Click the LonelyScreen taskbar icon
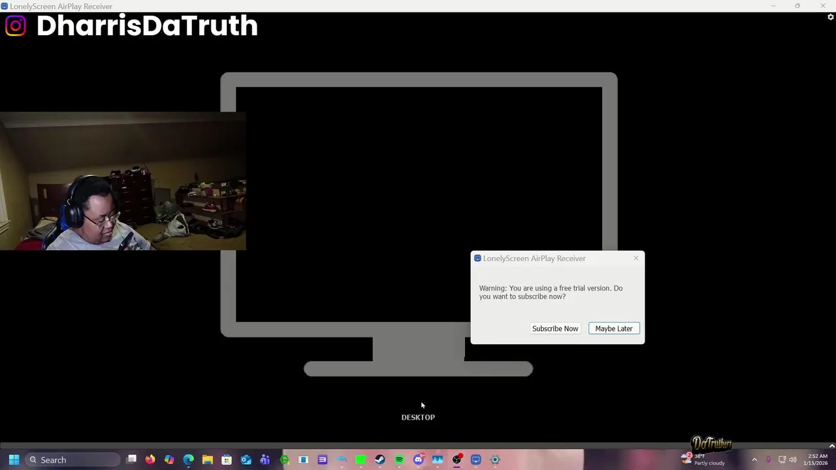Screen dimensions: 836x470 point(475,460)
